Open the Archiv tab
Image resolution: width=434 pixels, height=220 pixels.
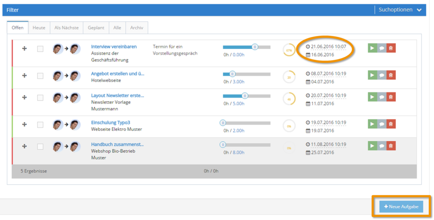137,28
